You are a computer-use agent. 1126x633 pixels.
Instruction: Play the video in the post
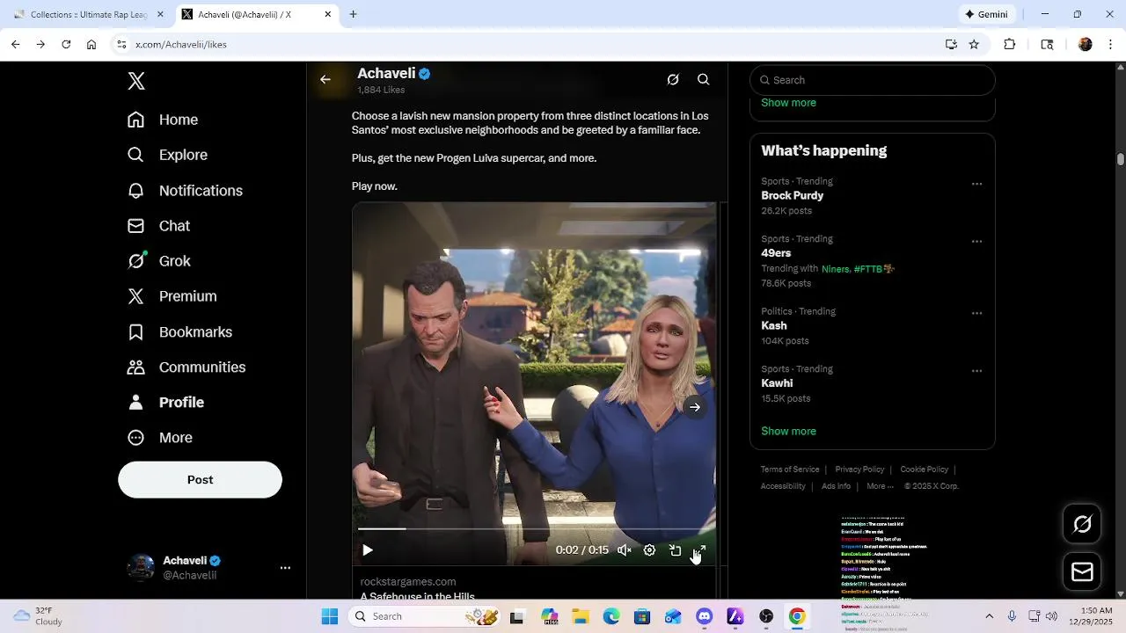368,550
